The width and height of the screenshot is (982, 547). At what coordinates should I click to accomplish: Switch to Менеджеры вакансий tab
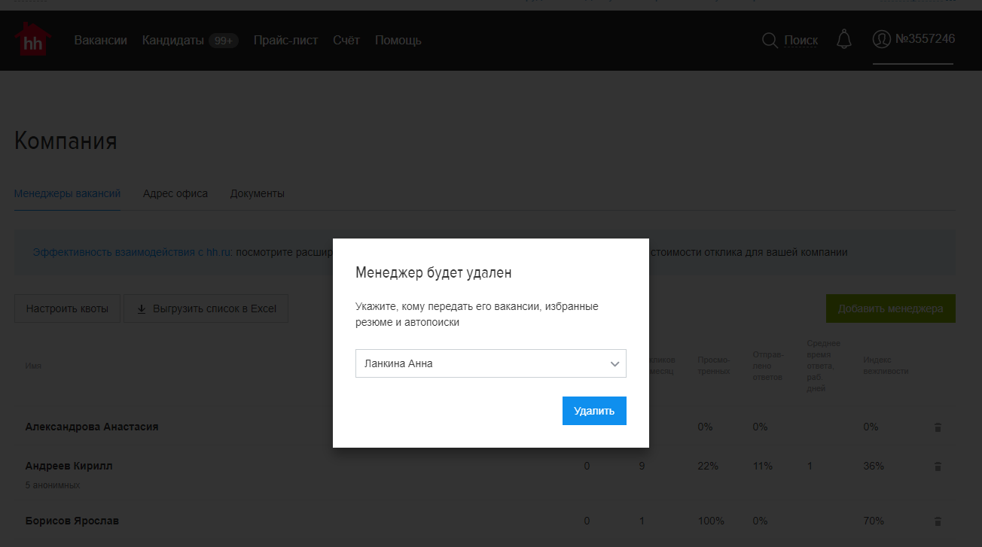click(x=67, y=193)
